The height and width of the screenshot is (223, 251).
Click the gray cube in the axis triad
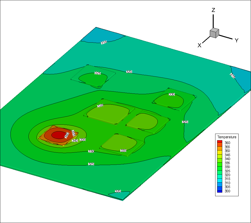click(214, 33)
